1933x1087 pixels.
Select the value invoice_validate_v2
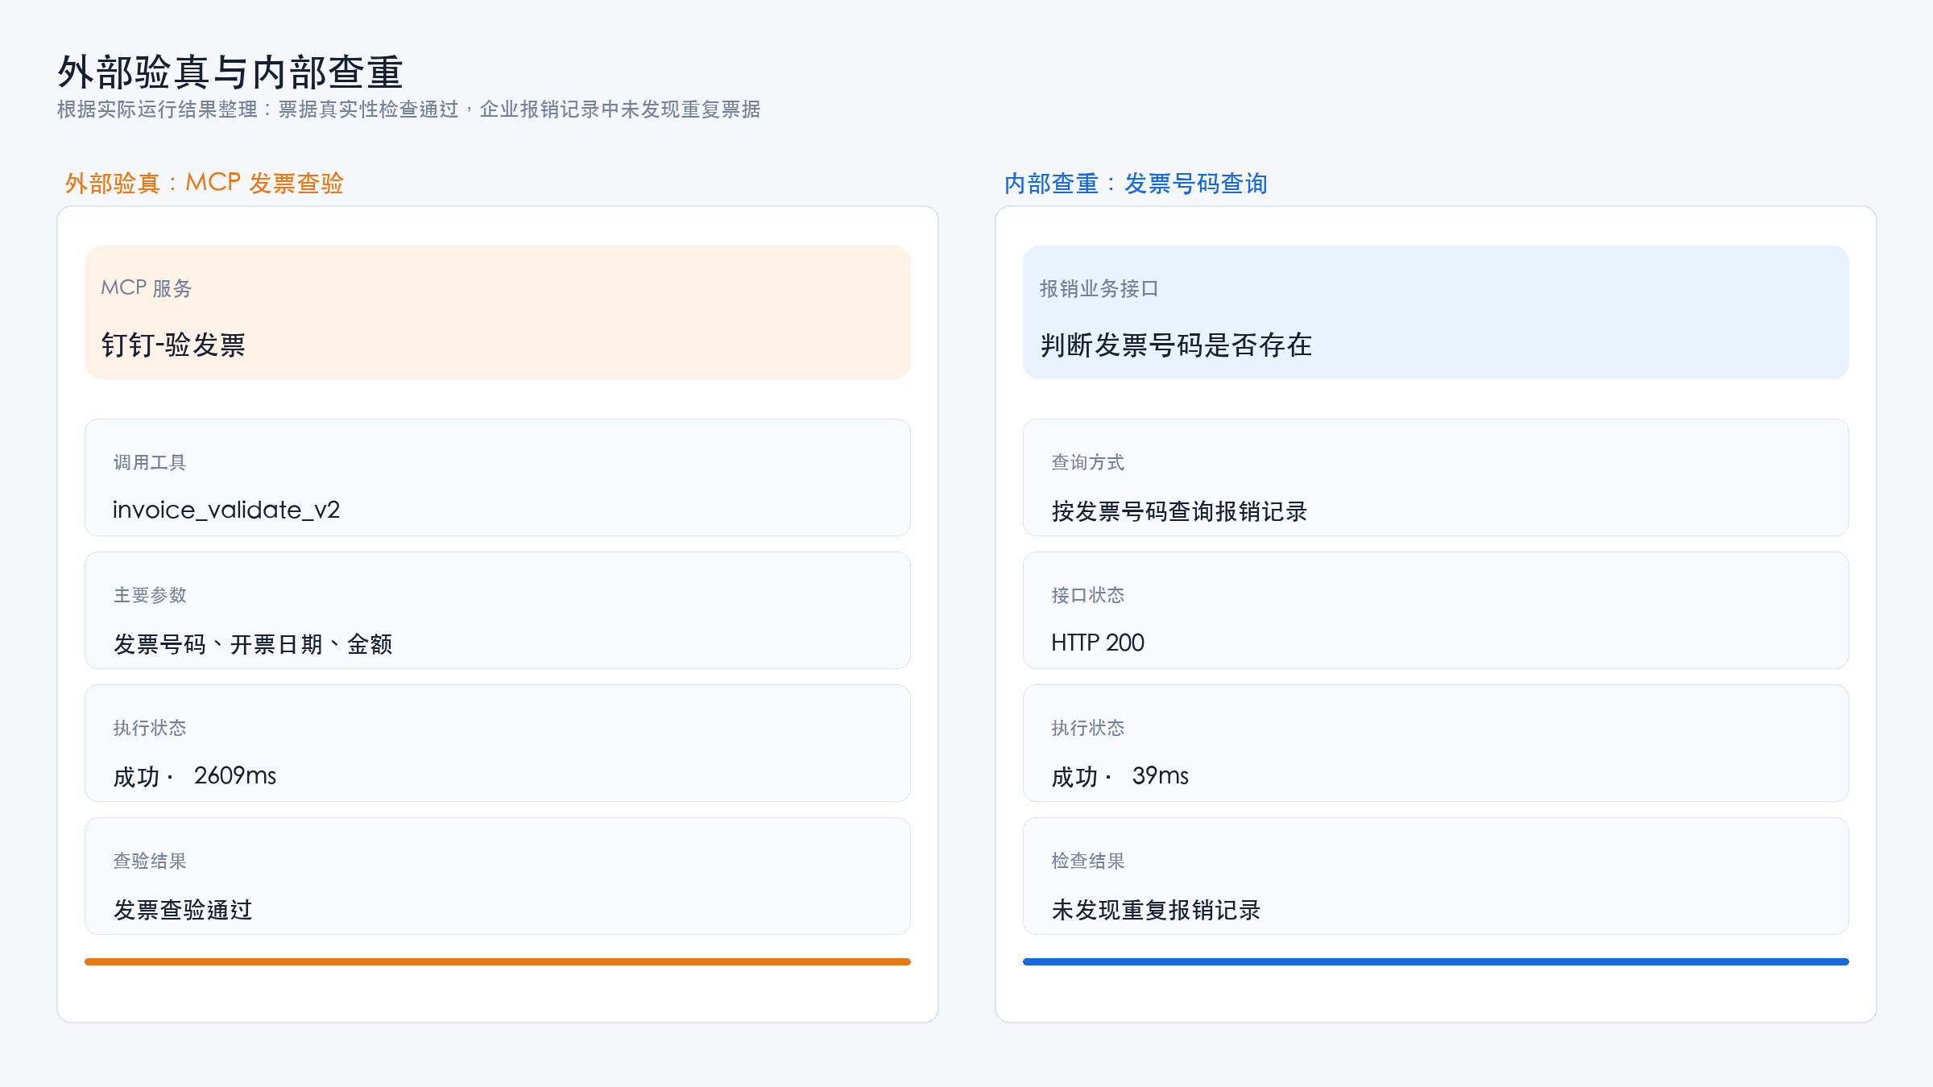click(x=226, y=510)
